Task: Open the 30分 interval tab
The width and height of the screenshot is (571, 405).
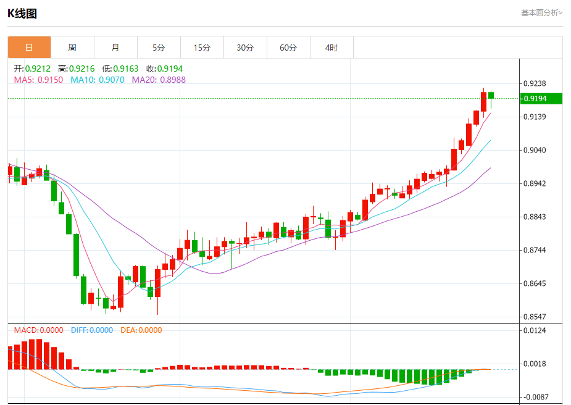Action: pyautogui.click(x=245, y=48)
